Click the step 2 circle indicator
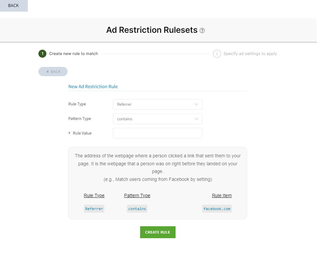 [x=217, y=54]
